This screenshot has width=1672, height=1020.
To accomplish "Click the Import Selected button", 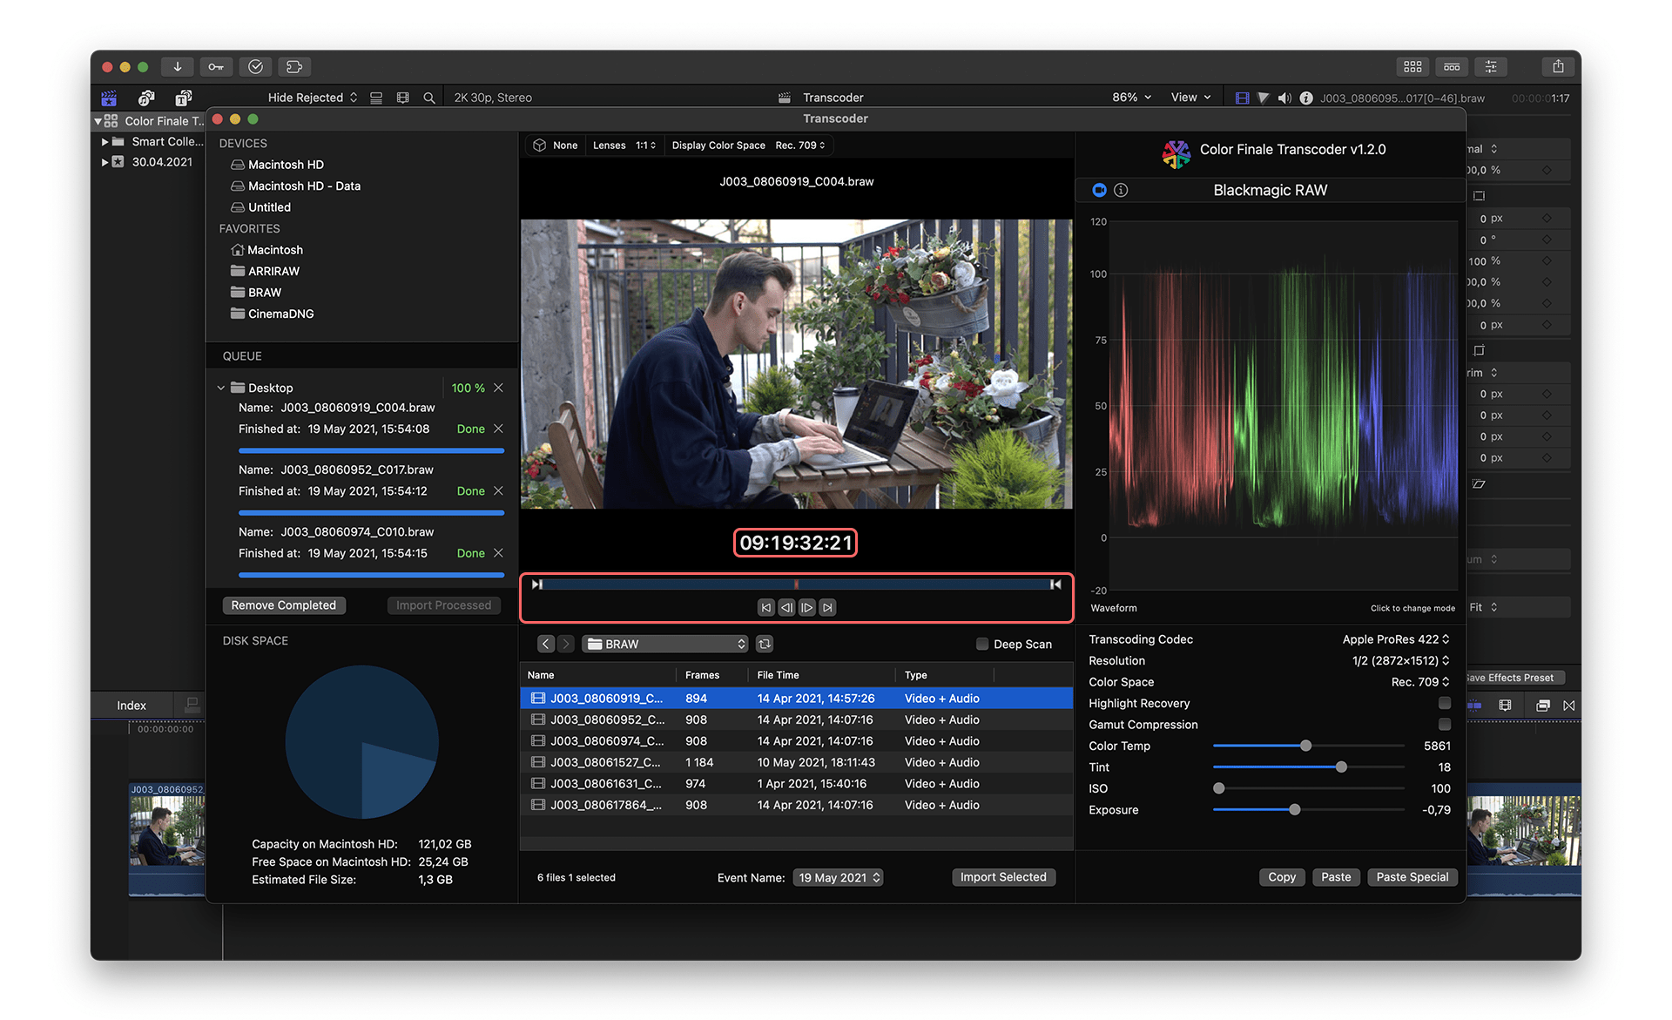I will pos(1003,877).
